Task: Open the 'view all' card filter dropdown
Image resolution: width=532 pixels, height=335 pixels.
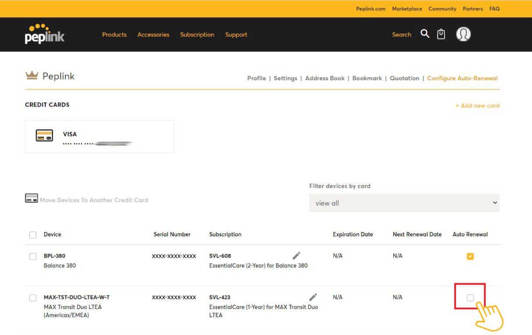Action: (x=404, y=203)
